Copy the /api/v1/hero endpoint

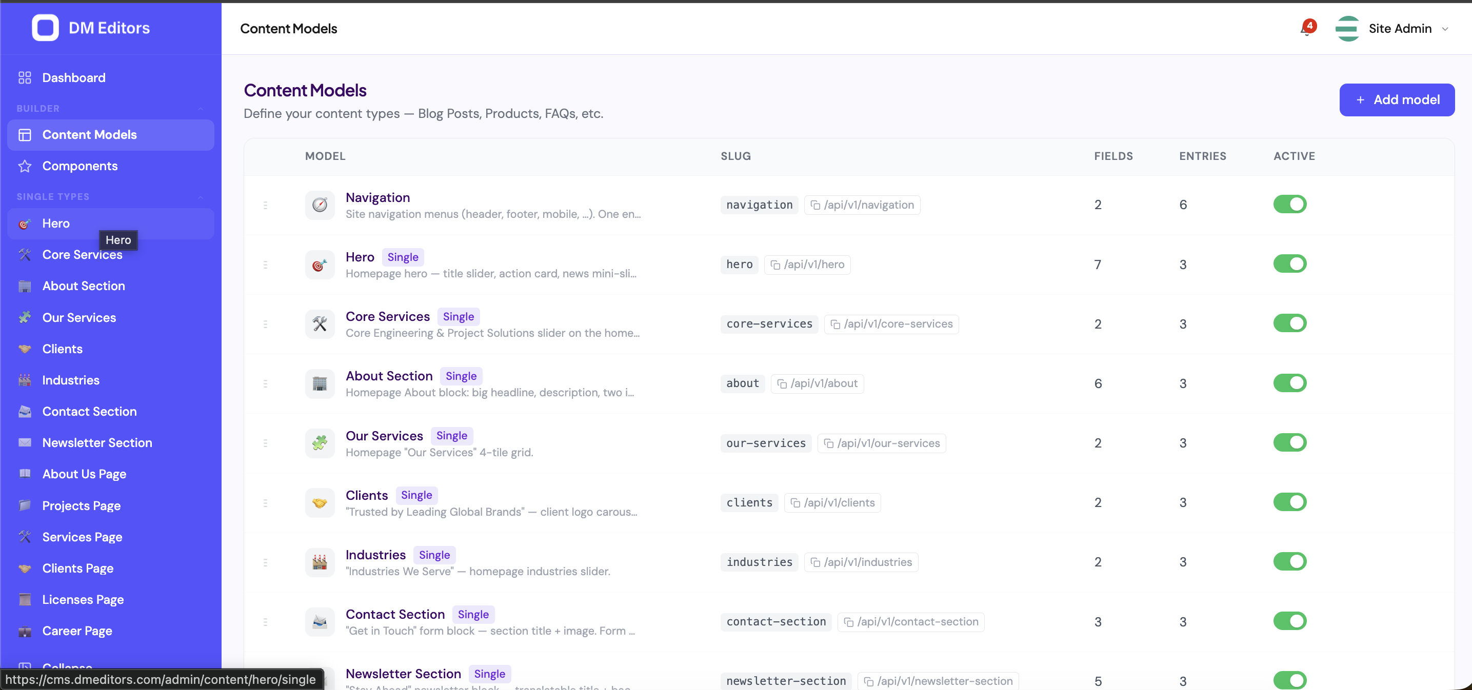[x=807, y=265]
